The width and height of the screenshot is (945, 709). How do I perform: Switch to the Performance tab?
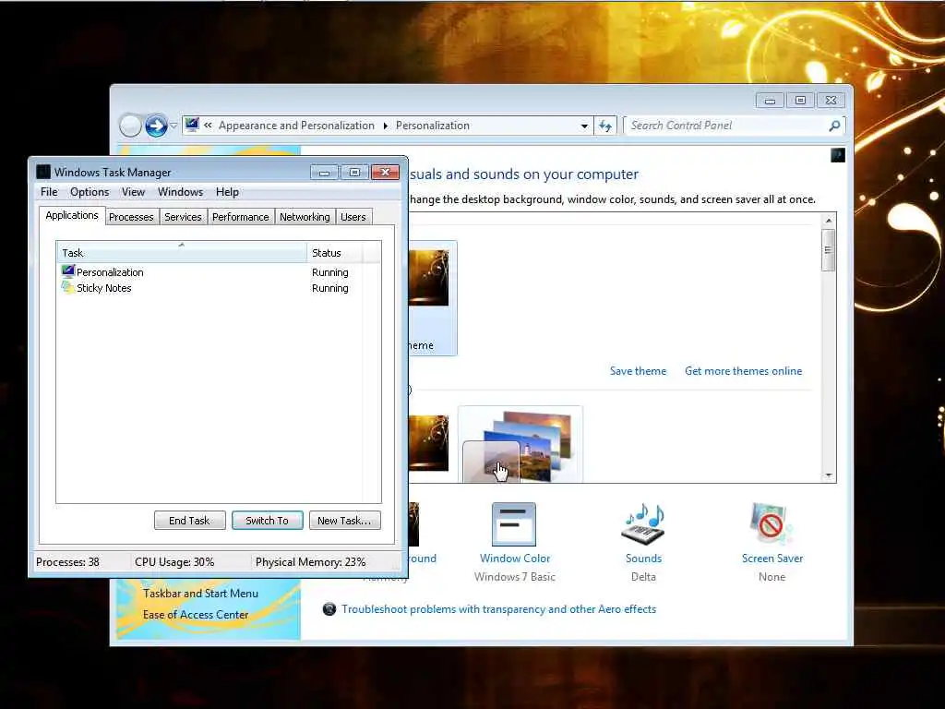click(x=241, y=217)
